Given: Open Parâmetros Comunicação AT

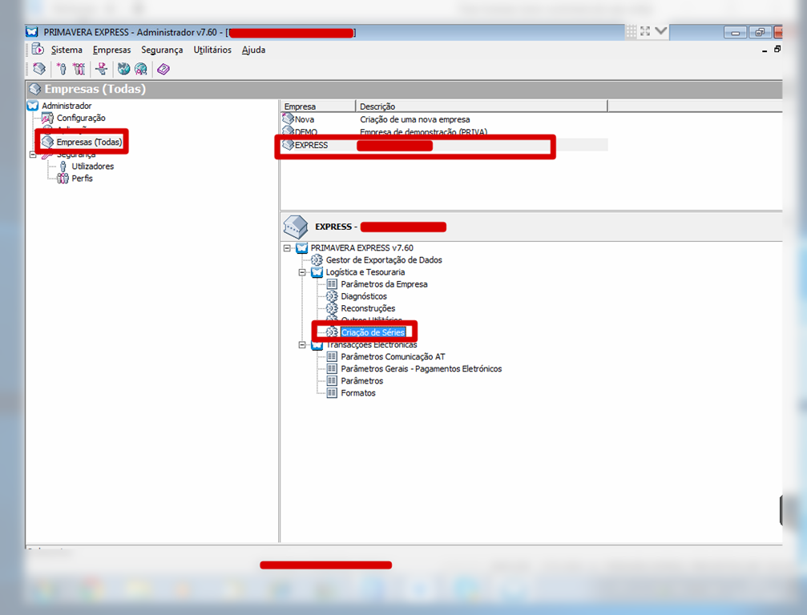Looking at the screenshot, I should pos(393,357).
